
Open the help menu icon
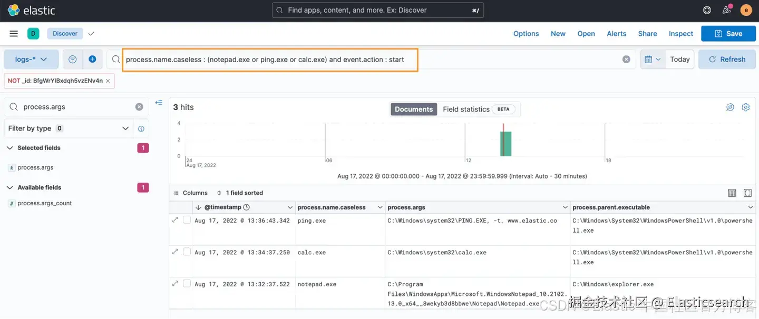click(707, 10)
